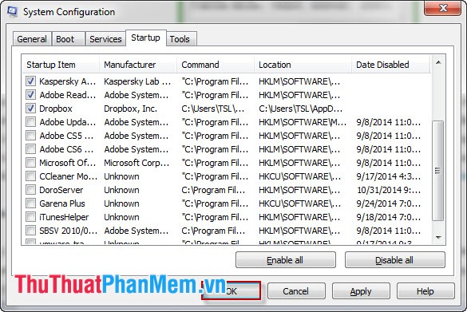The width and height of the screenshot is (467, 312).
Task: Select the DoroServer item name
Action: [x=61, y=190]
